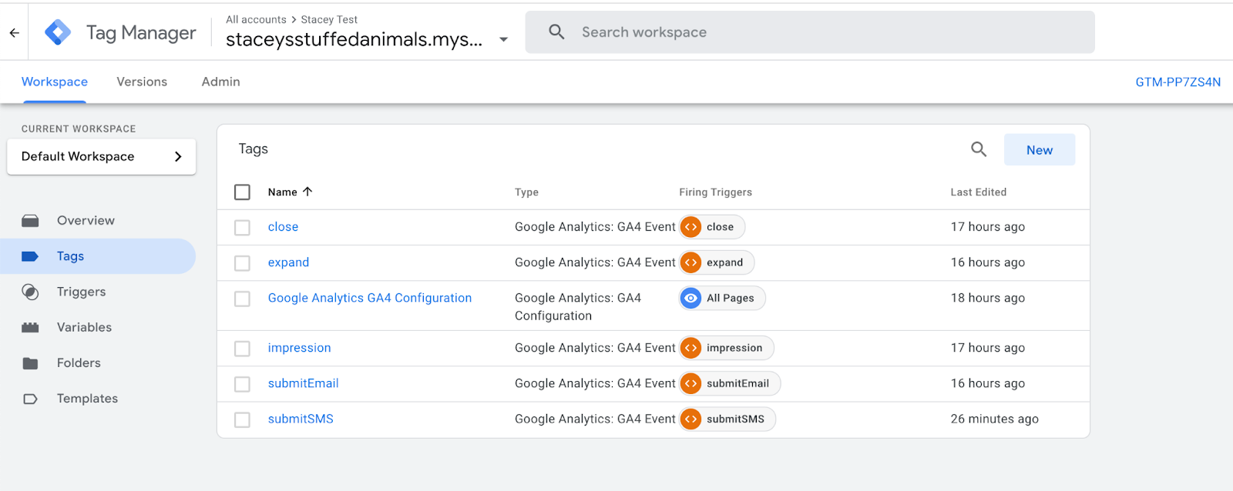The image size is (1233, 491).
Task: Check the box for the close tag
Action: [x=242, y=227]
